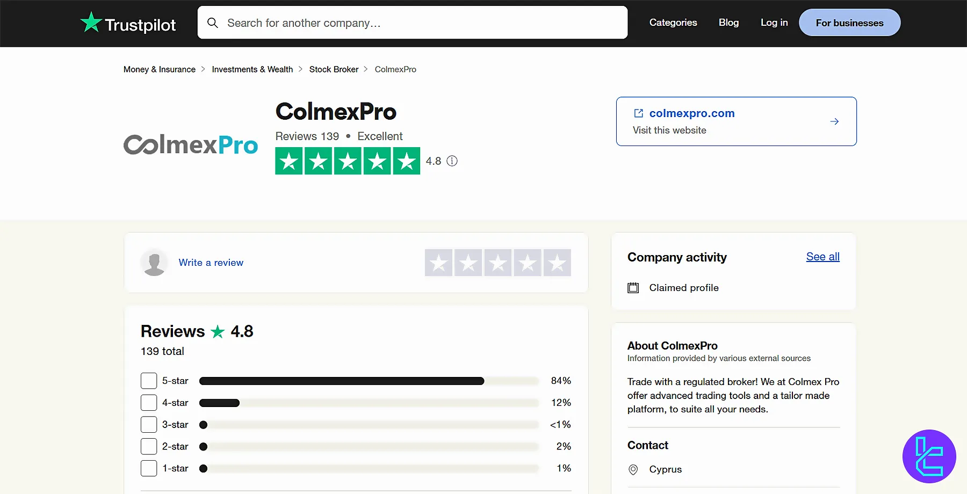Check the 3-star filter checkbox
The height and width of the screenshot is (494, 967).
point(149,425)
